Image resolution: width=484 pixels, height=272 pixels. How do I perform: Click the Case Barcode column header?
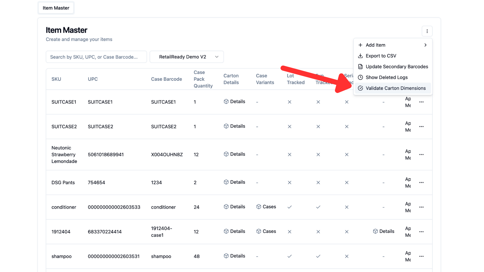coord(166,79)
